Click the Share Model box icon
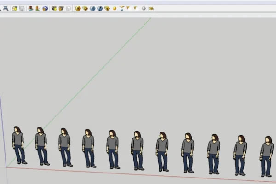Screen dimensions: 276x184 pos(61,8)
